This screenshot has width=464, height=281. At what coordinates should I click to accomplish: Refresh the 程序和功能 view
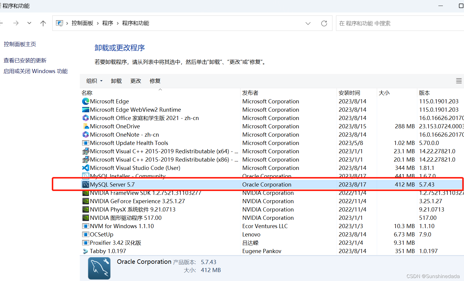tap(324, 23)
